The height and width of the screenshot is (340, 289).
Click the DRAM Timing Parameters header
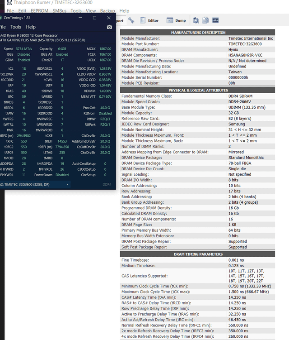pos(197,254)
